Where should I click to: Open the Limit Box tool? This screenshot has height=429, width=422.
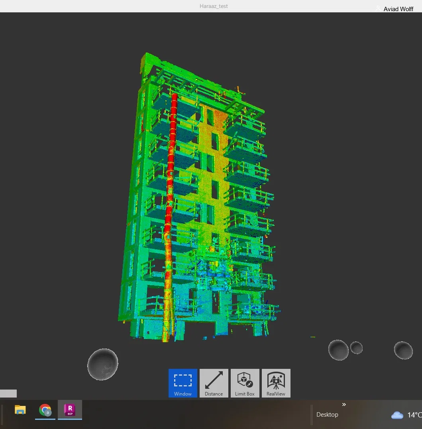click(245, 383)
